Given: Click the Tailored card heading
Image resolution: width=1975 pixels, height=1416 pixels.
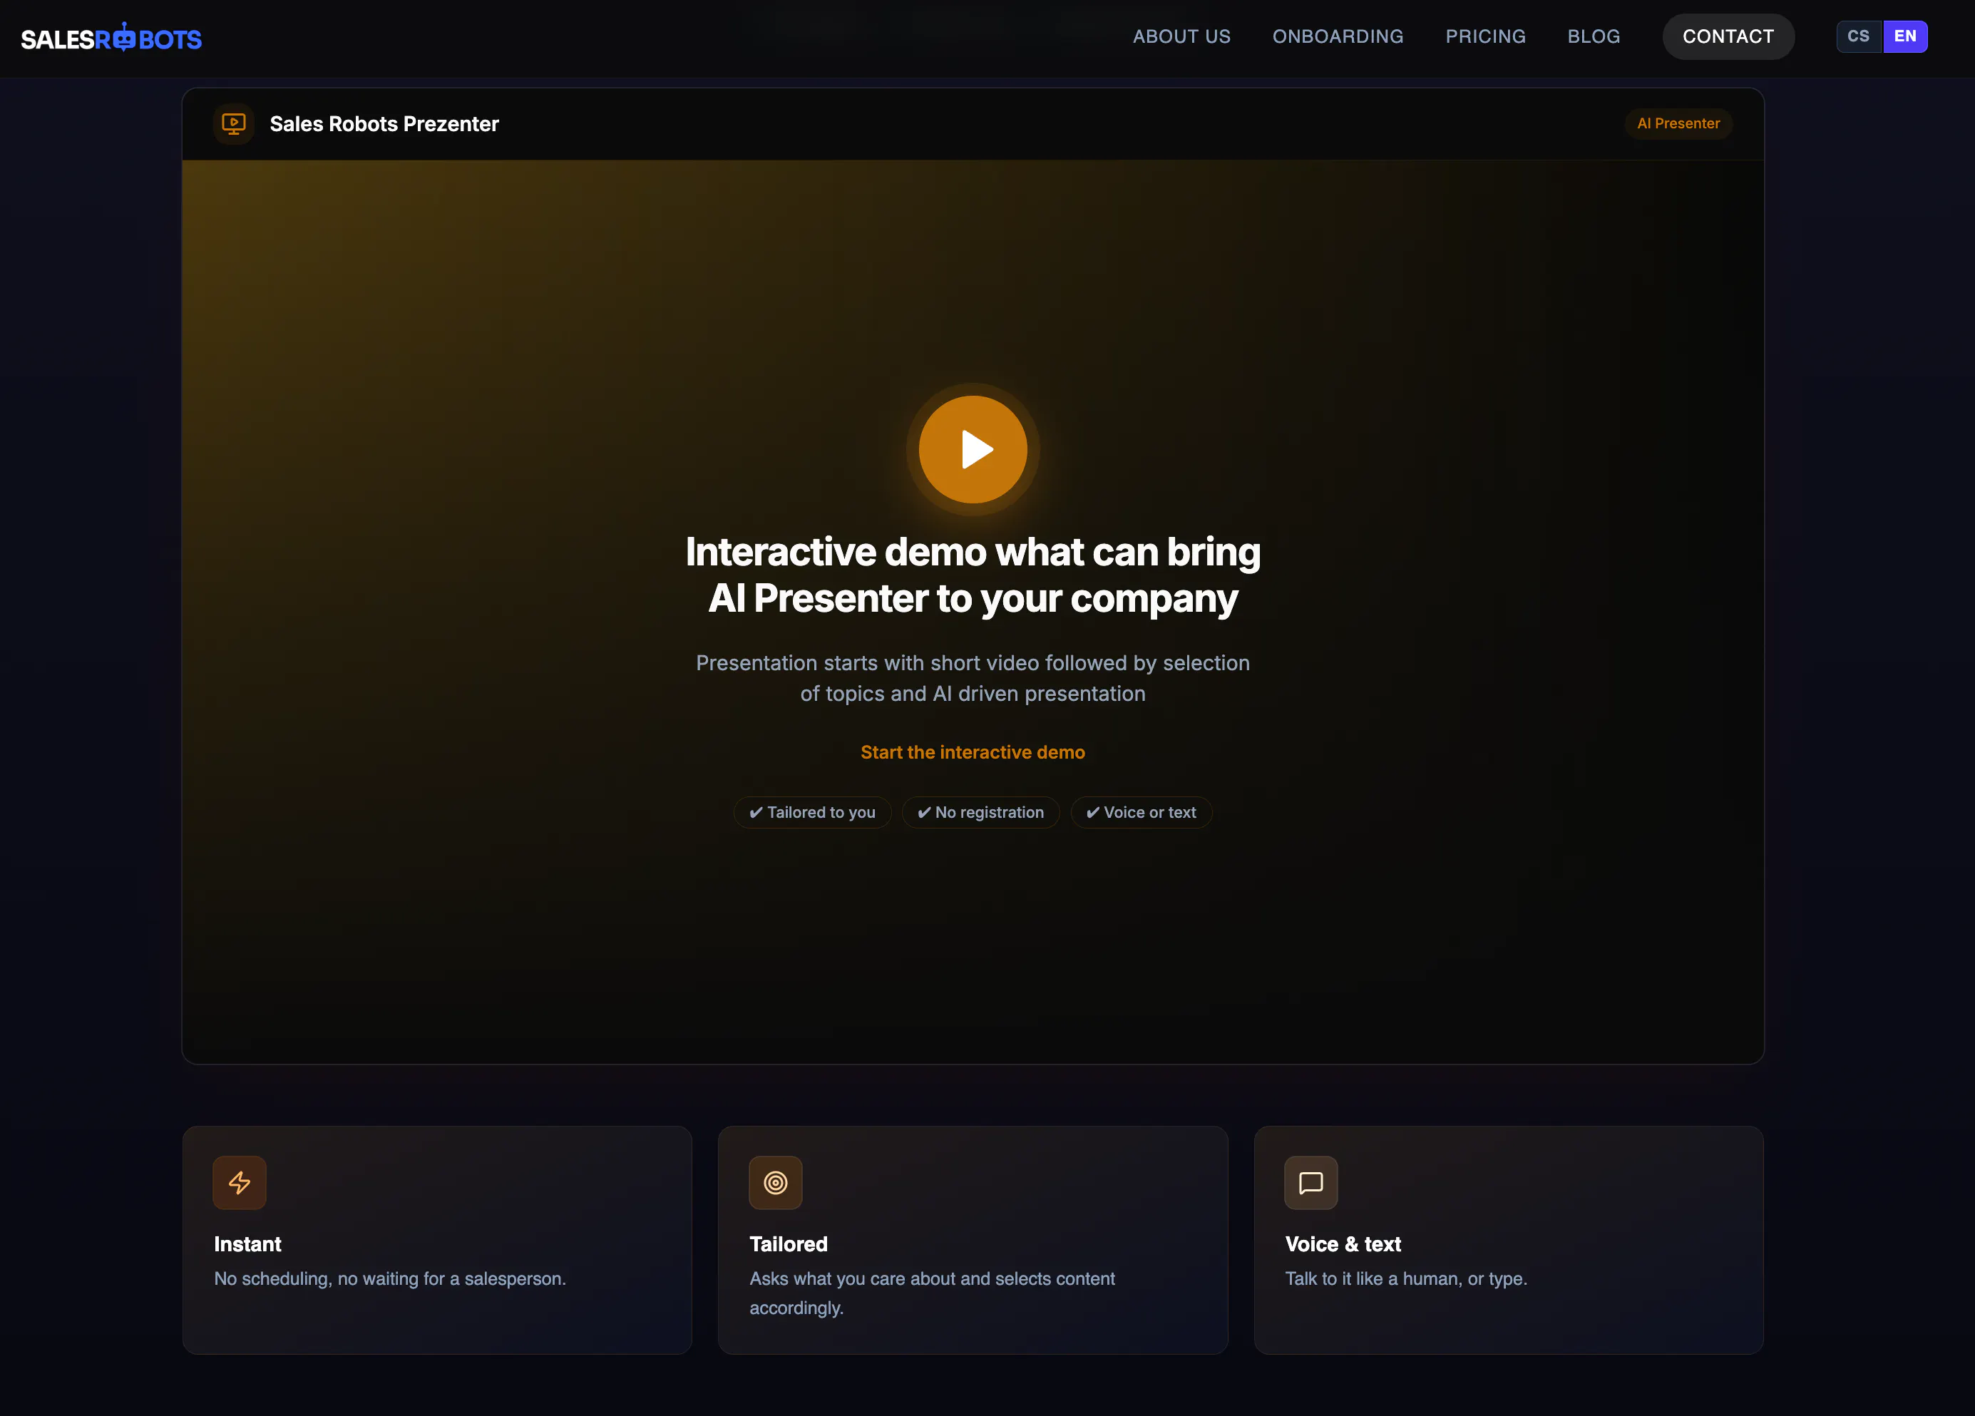Looking at the screenshot, I should (x=788, y=1244).
